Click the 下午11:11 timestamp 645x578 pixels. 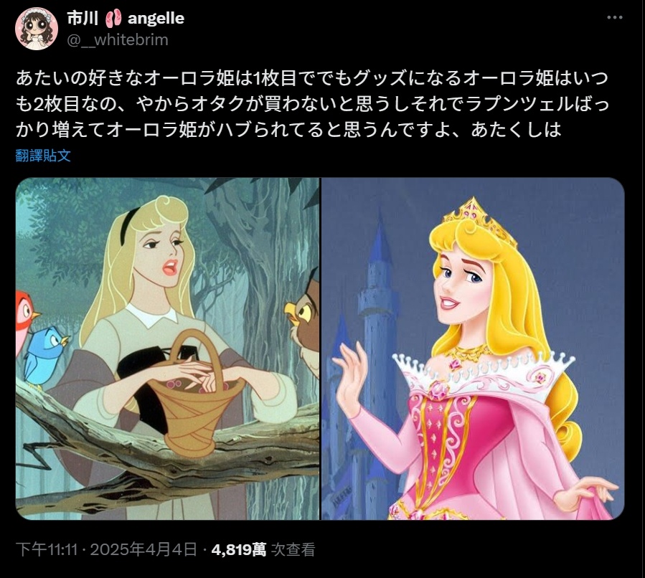(x=47, y=549)
